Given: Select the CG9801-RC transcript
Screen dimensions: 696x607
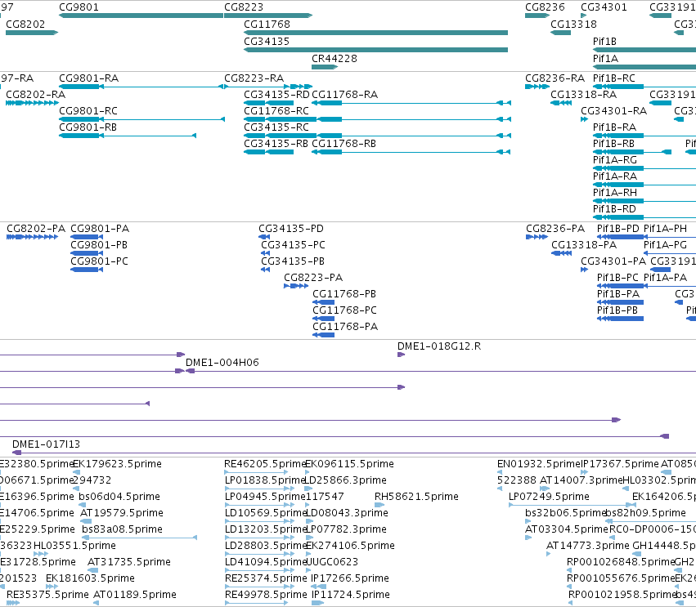Looking at the screenshot, I should pyautogui.click(x=142, y=119).
